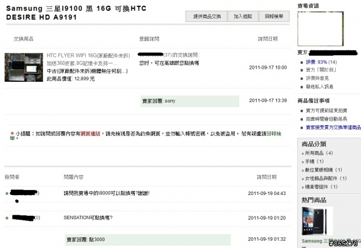Select 手機 (1) category
Image resolution: width=361 pixels, height=248 pixels.
[x=314, y=162]
